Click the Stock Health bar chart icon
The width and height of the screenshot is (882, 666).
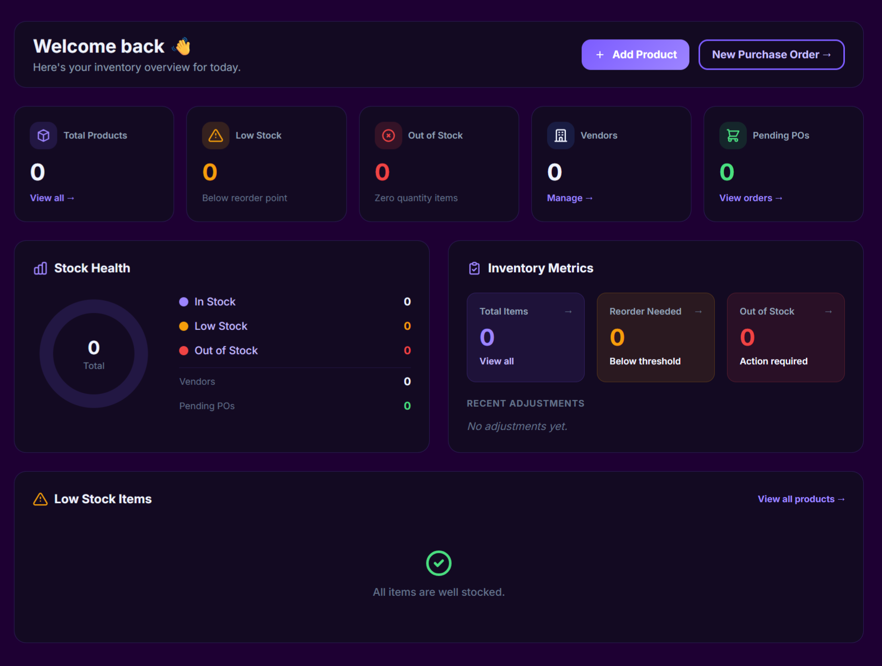click(x=41, y=268)
